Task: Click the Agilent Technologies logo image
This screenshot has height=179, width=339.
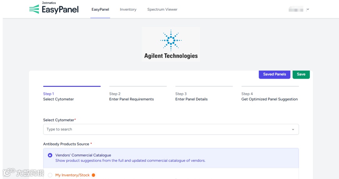Action: pos(171,44)
